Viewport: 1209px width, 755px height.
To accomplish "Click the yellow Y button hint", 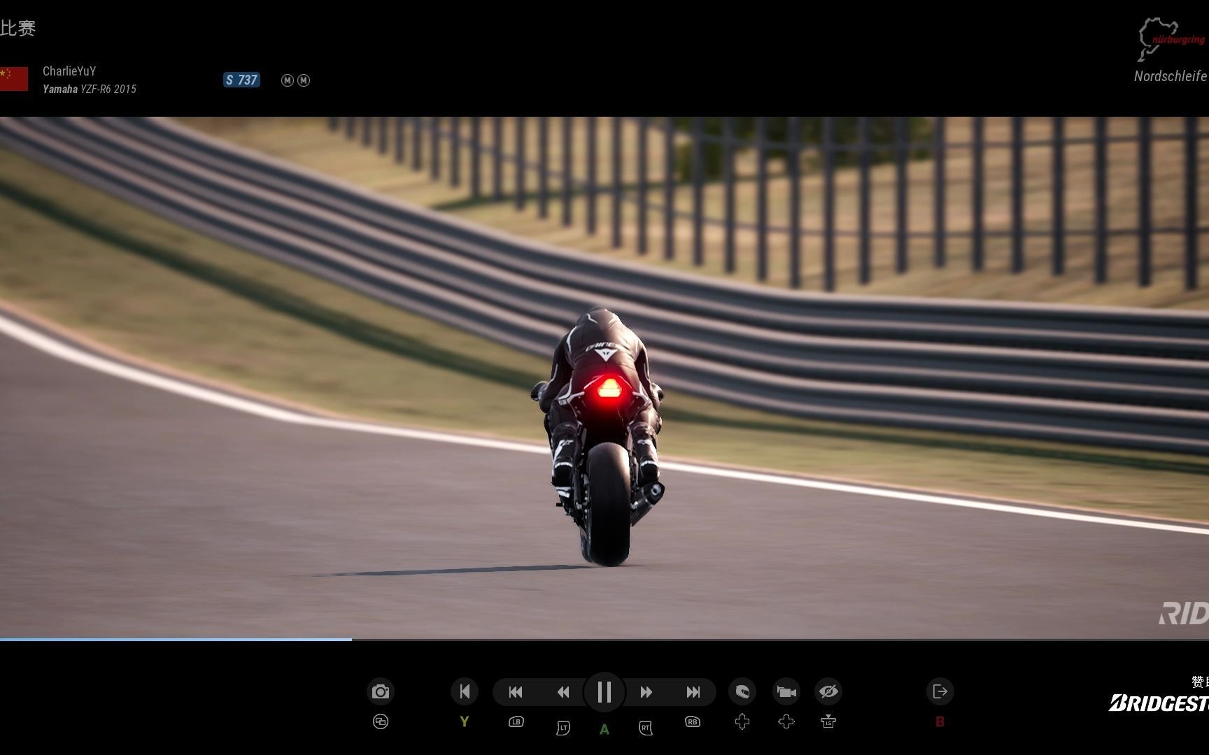I will click(465, 721).
